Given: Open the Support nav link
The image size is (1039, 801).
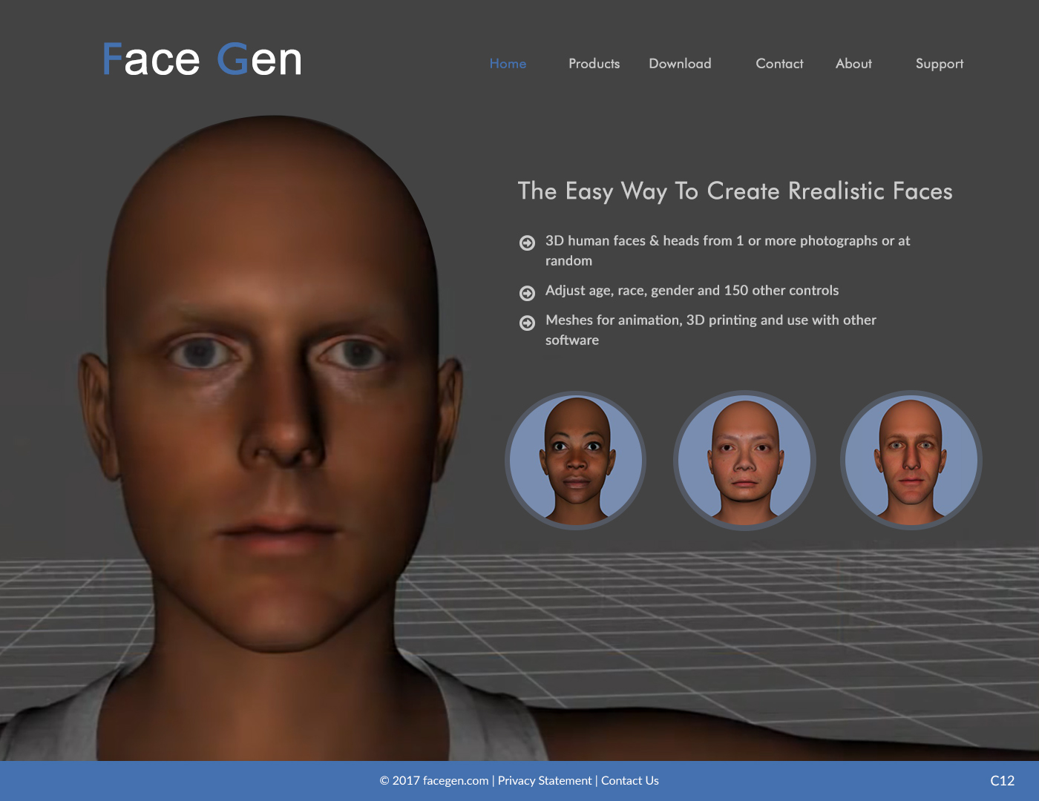Looking at the screenshot, I should pos(939,64).
